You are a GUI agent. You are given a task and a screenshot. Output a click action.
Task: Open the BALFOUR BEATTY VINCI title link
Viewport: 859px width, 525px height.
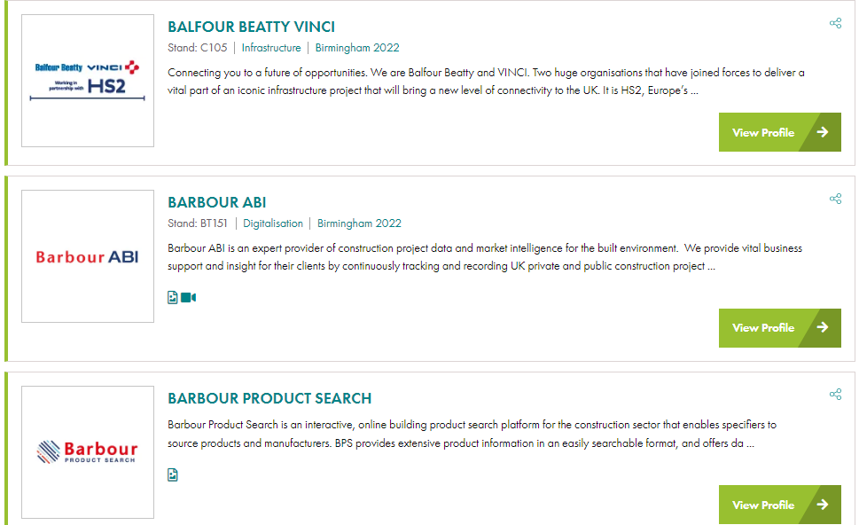pos(251,27)
